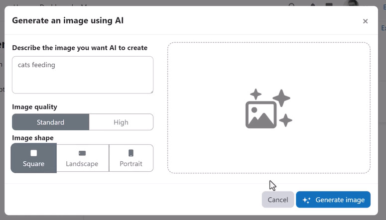The image size is (386, 220).
Task: Click the search icon in page header
Action: coord(292,5)
